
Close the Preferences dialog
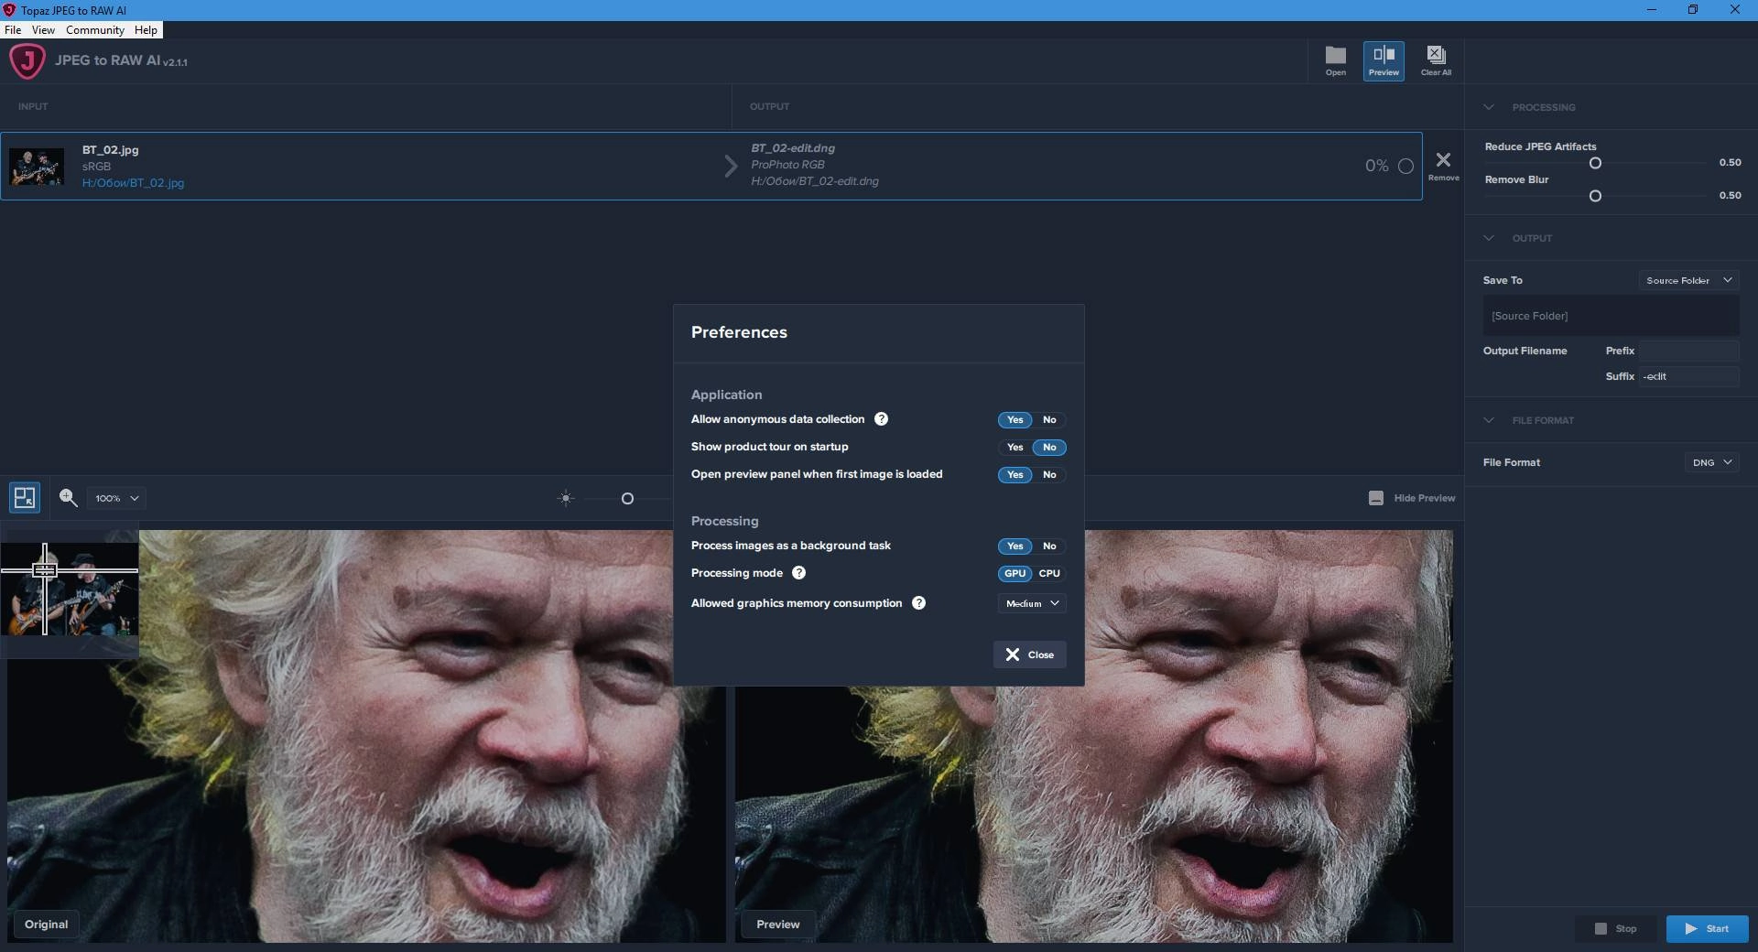1030,654
